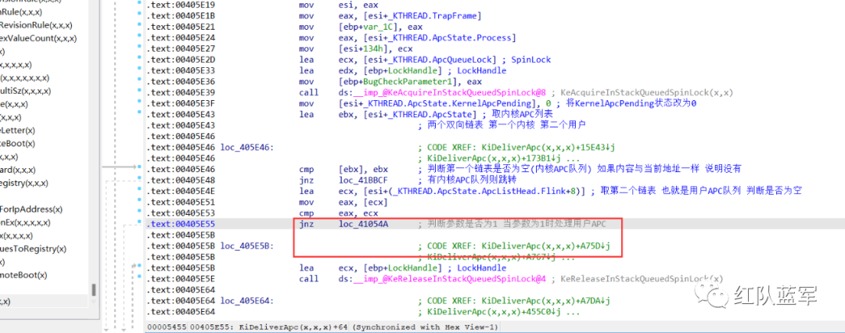Click breakpoint dot beside 'cmp [ebx], ebx' line
The image size is (845, 333).
coord(141,169)
